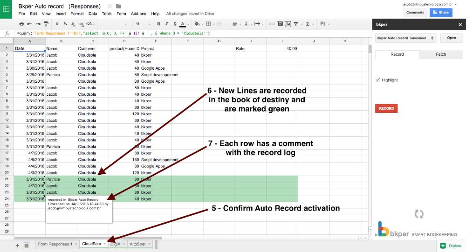The image size is (466, 252).
Task: Open the Add-ons menu
Action: click(x=138, y=13)
